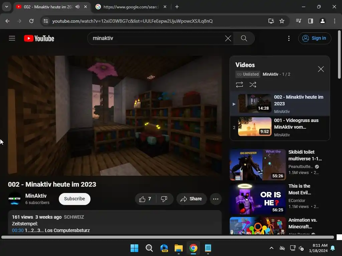Open Windows taskbar search
Image resolution: width=342 pixels, height=256 pixels.
click(x=149, y=248)
